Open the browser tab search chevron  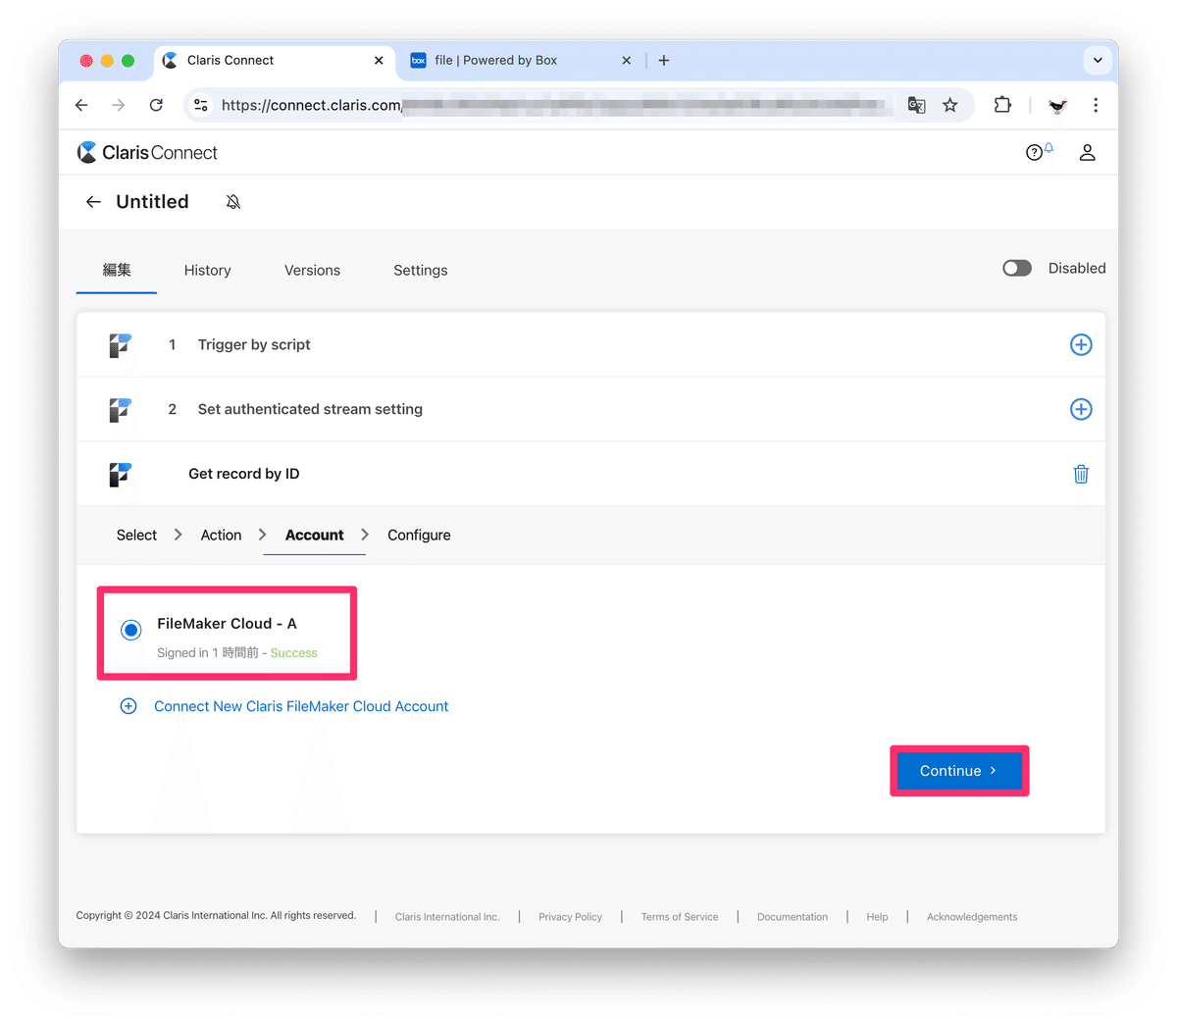click(1098, 60)
